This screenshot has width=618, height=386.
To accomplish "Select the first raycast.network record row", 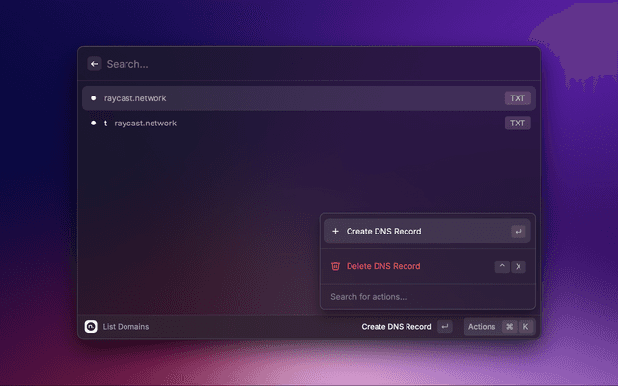I will [x=290, y=98].
